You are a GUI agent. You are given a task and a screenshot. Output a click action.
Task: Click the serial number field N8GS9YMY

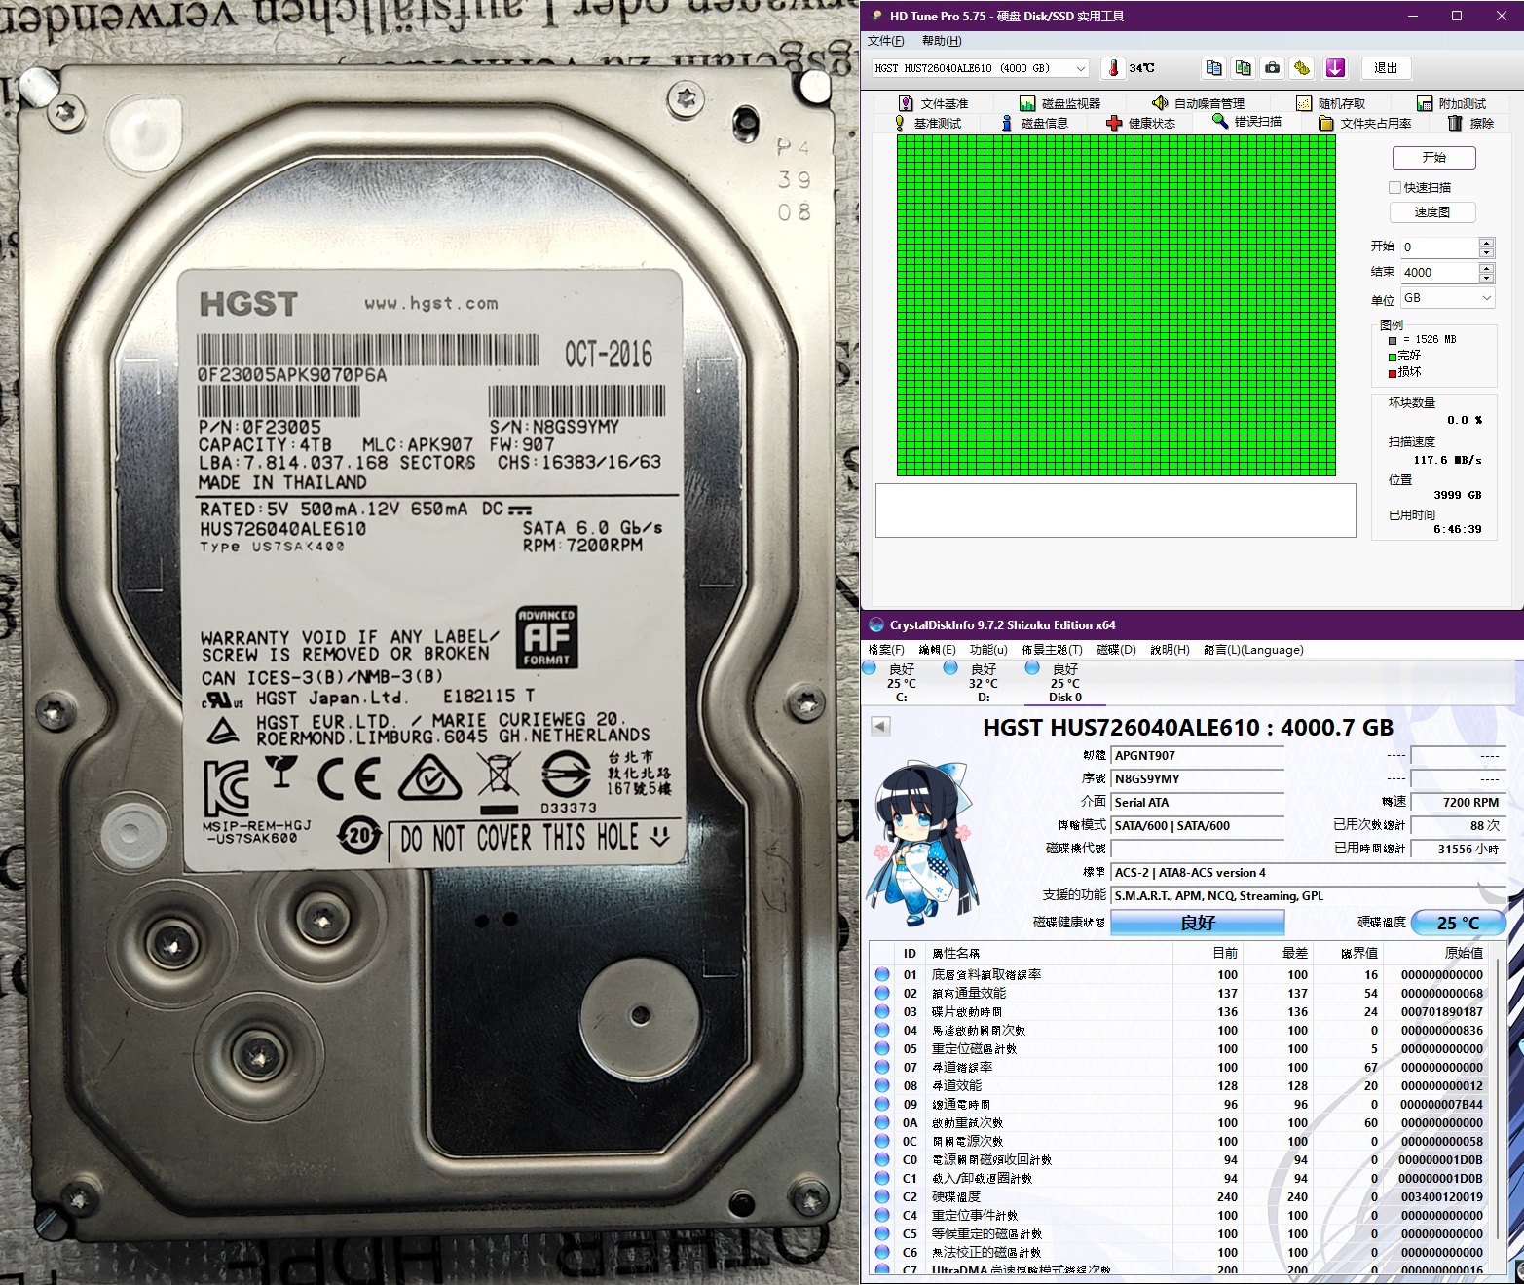(1198, 779)
